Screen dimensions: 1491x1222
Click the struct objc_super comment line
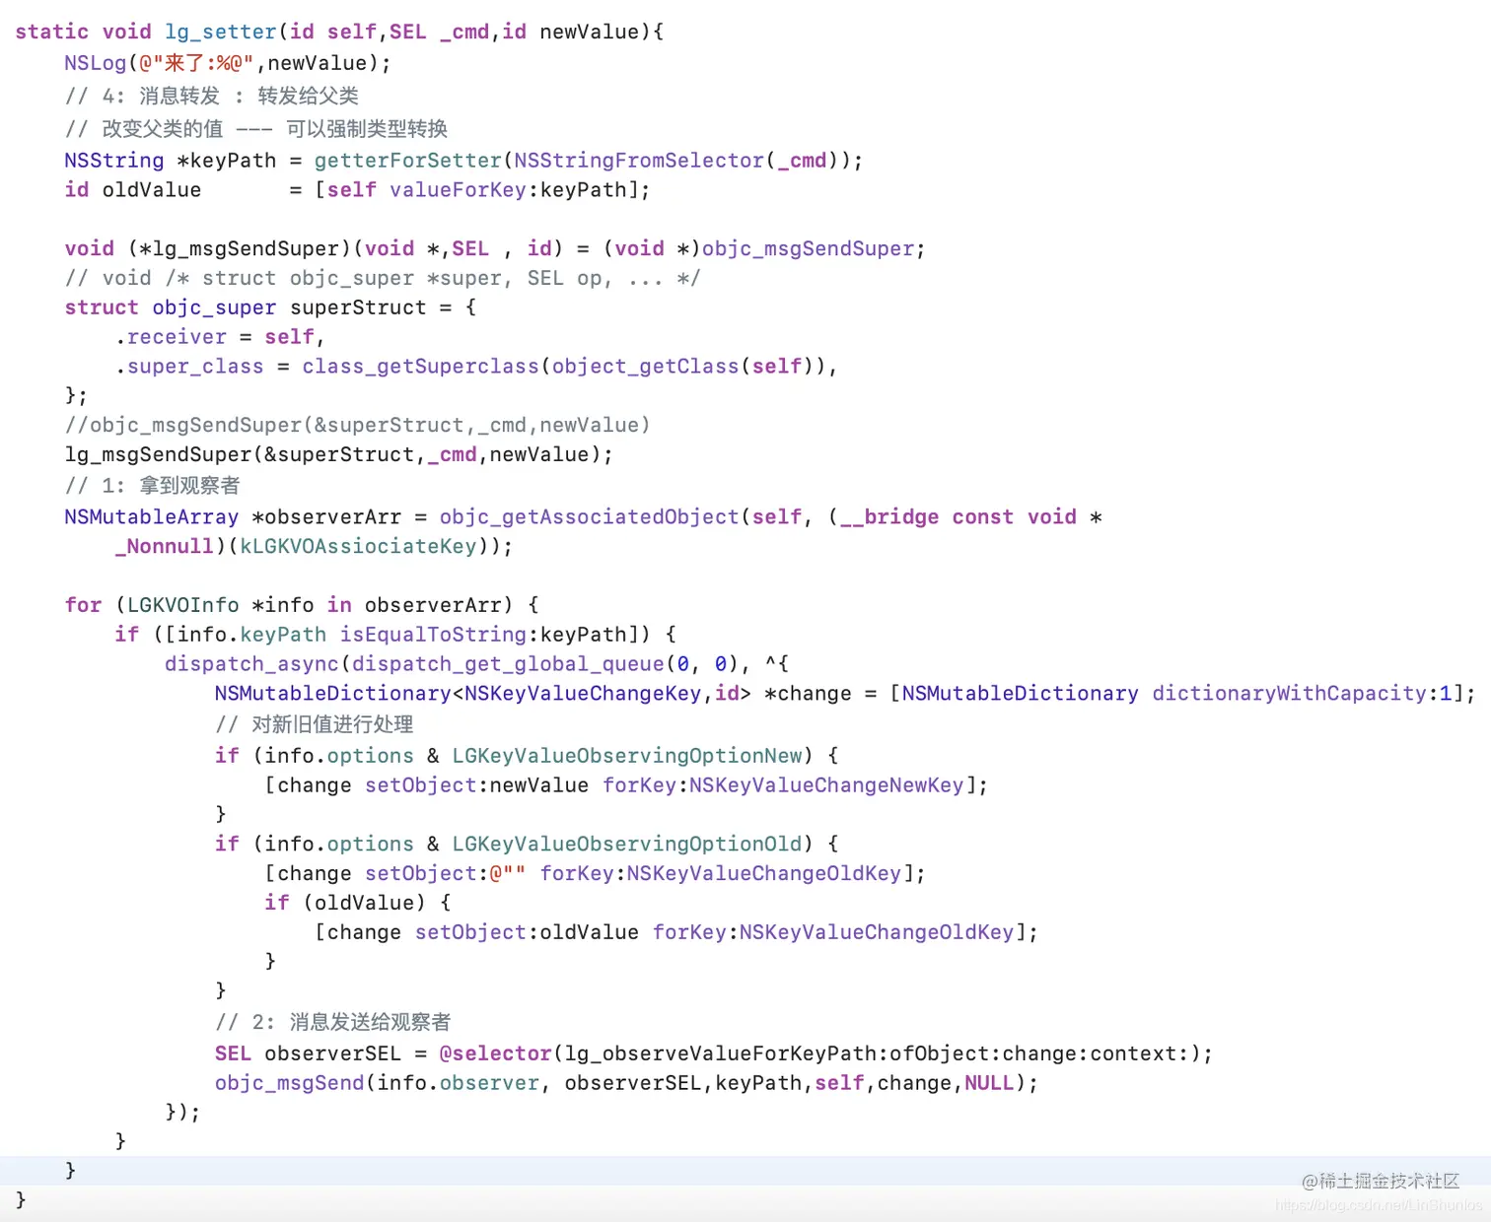(383, 278)
